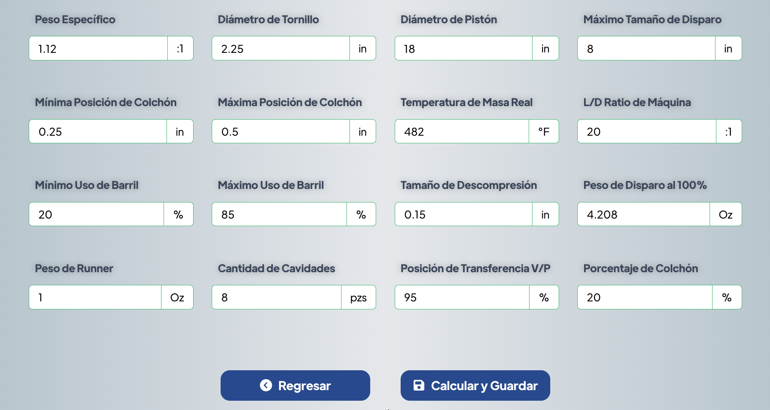Edit the Tamaño de Descompresión value
The width and height of the screenshot is (770, 410).
tap(463, 214)
